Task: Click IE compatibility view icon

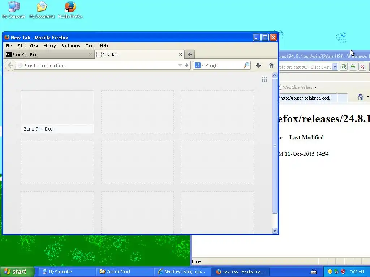Action: tap(344, 67)
